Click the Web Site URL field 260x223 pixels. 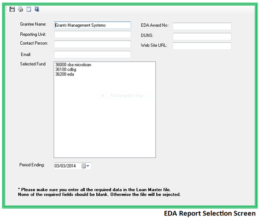coord(202,46)
